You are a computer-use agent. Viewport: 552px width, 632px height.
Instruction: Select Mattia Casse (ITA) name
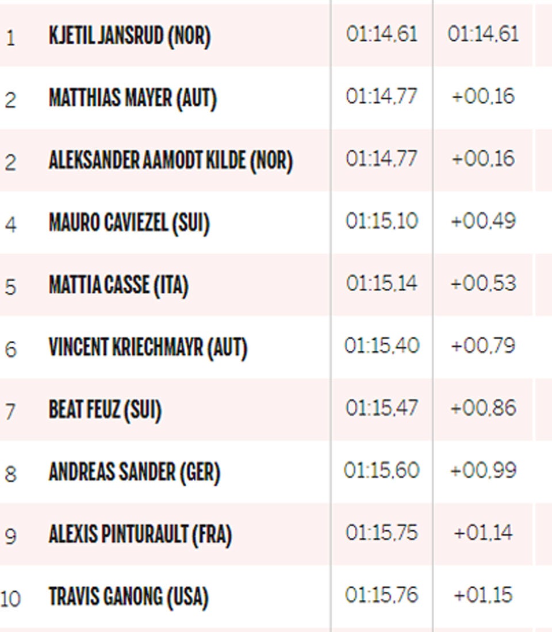pyautogui.click(x=118, y=285)
